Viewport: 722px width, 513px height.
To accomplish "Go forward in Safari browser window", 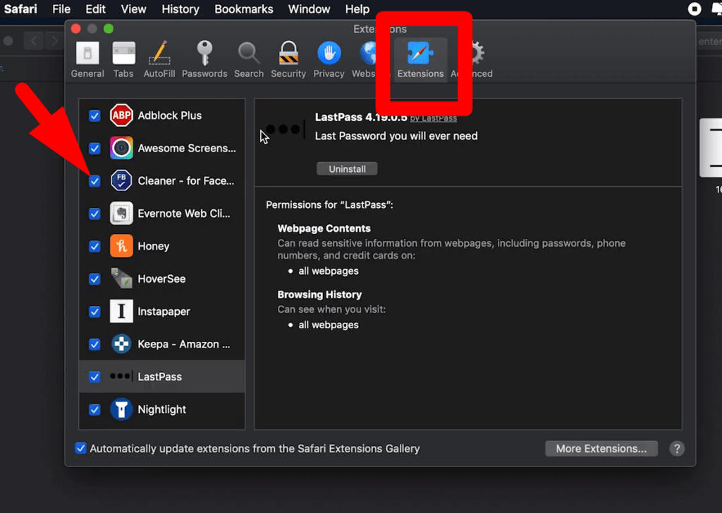I will 55,41.
